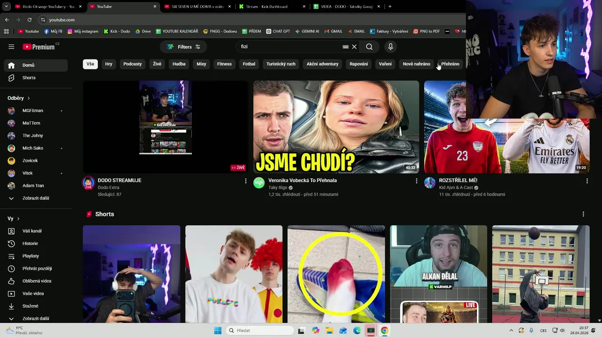Viewport: 602px width, 338px height.
Task: Open YOUTUBE KALENDÁŘ bookmark
Action: (x=177, y=31)
